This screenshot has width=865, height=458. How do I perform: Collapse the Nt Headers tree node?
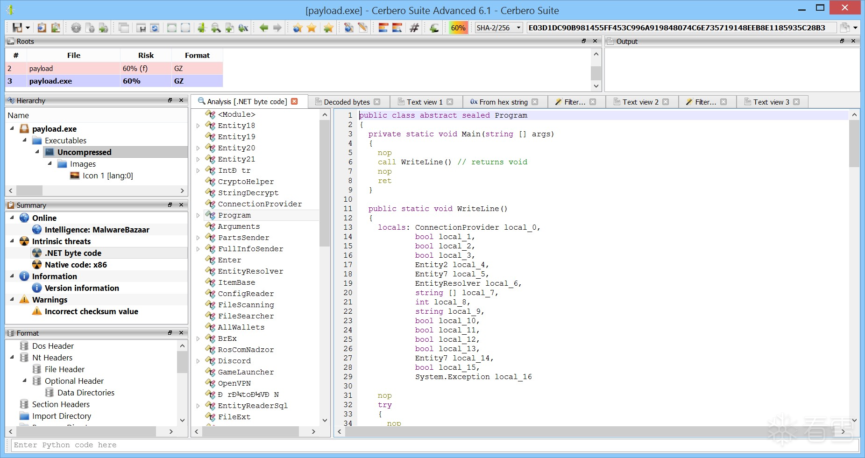(12, 357)
